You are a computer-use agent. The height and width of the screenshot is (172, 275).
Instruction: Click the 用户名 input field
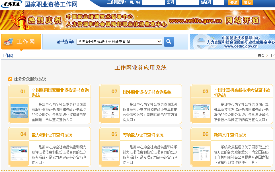[153, 3]
